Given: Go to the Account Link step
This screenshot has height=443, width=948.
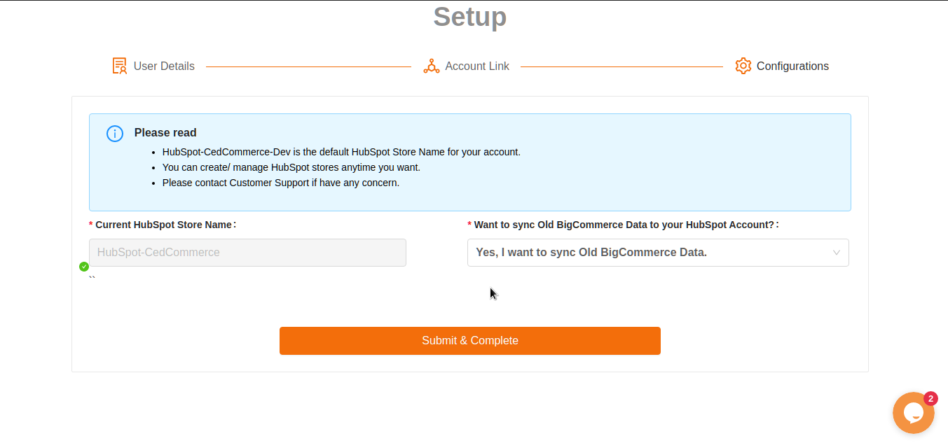Looking at the screenshot, I should point(467,66).
